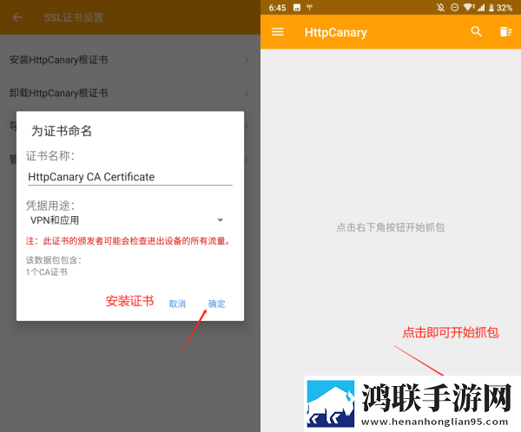Click the 点击右下角按钮开始抓包 hint text
Viewport: 521px width, 432px height.
click(391, 227)
